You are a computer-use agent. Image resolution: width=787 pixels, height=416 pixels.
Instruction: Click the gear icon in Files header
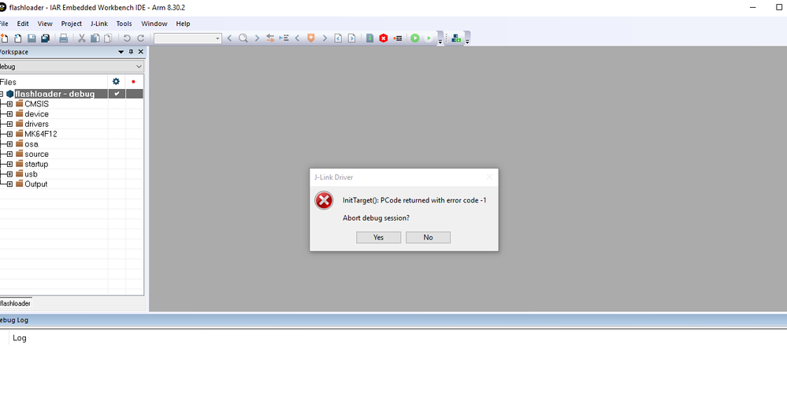tap(116, 81)
